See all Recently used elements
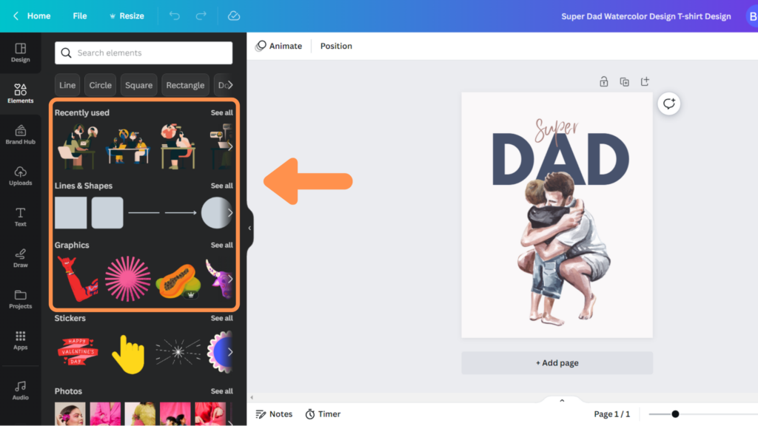 pyautogui.click(x=222, y=112)
